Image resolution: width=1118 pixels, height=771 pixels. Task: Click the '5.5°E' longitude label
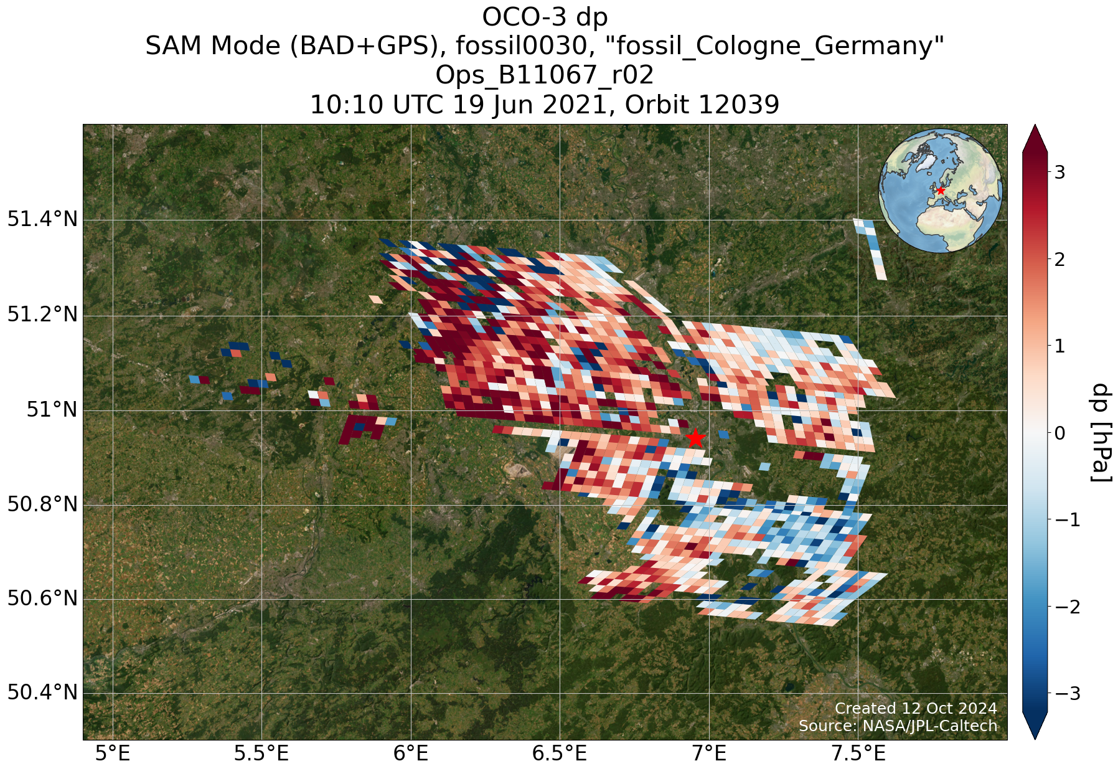[261, 755]
